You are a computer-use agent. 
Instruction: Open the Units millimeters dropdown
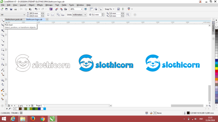click(x=85, y=15)
